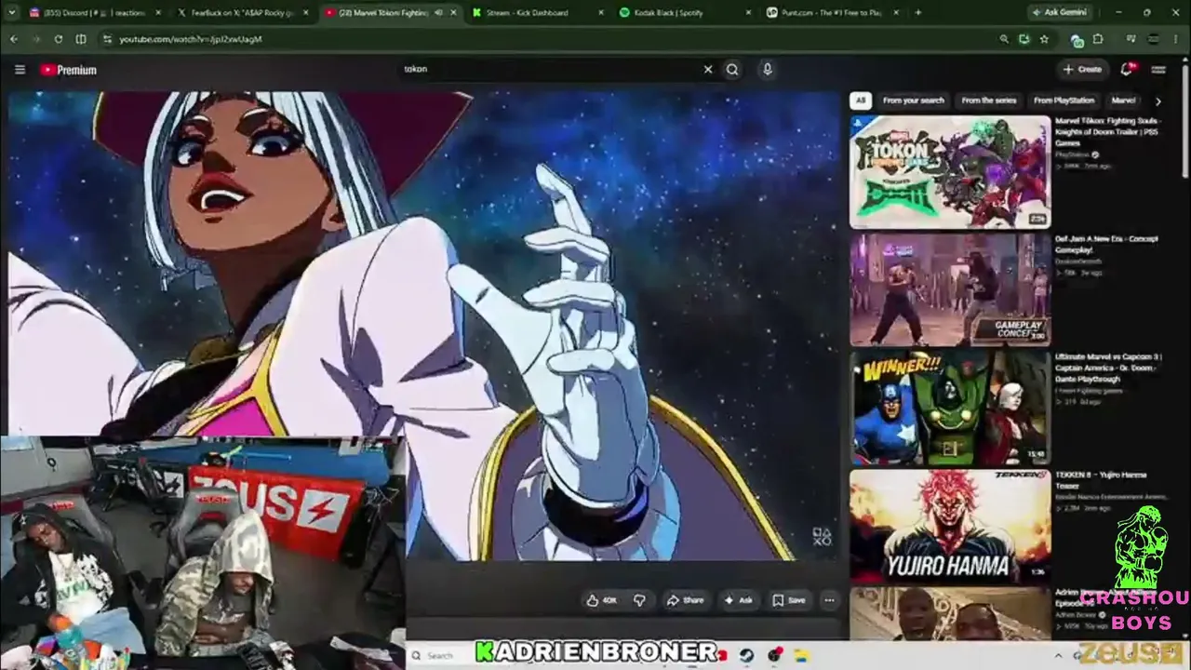Click the browser address bar URL
Viewport: 1191px width, 670px height.
(191, 39)
